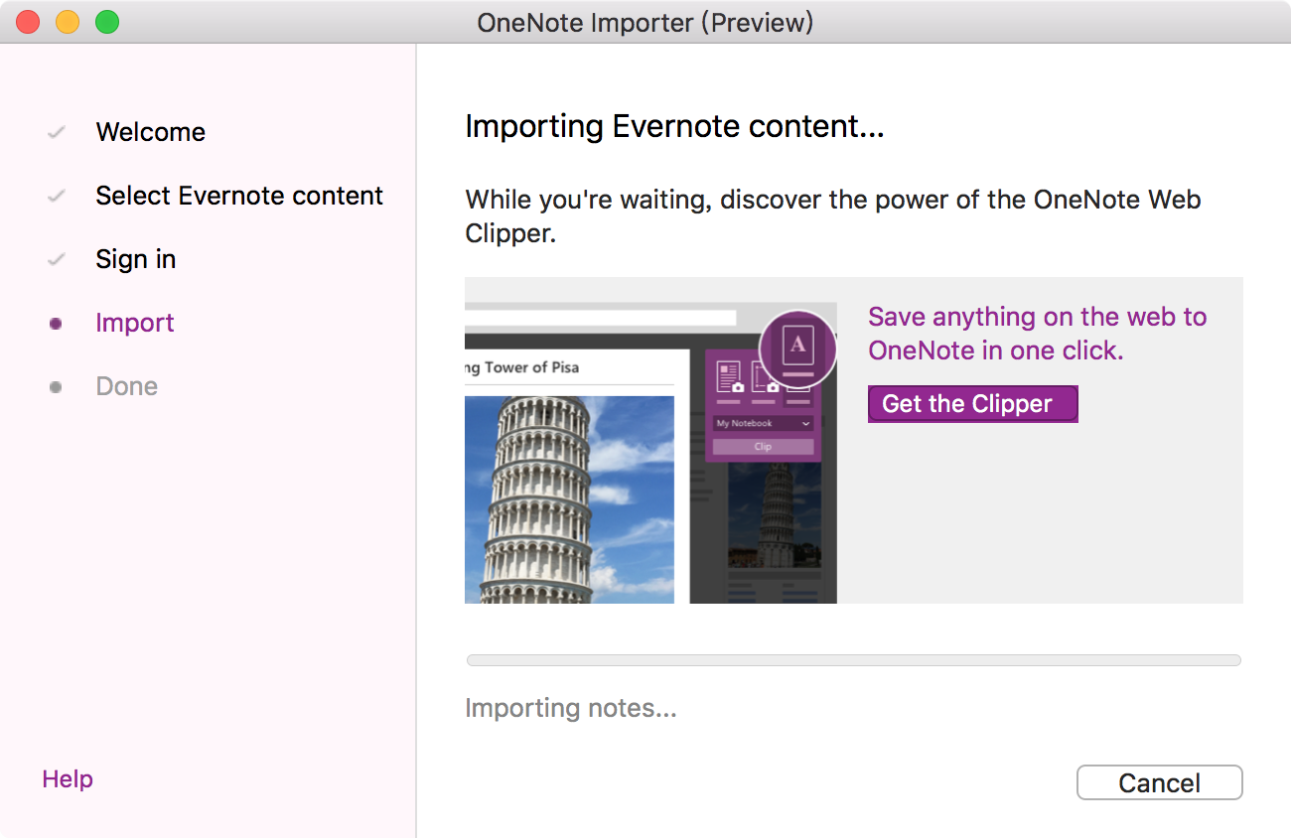Image resolution: width=1291 pixels, height=838 pixels.
Task: Click the Importing notes... status text
Action: (571, 708)
